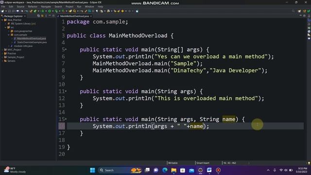Fold the main method at line 15
The width and height of the screenshot is (311, 175).
pos(66,119)
